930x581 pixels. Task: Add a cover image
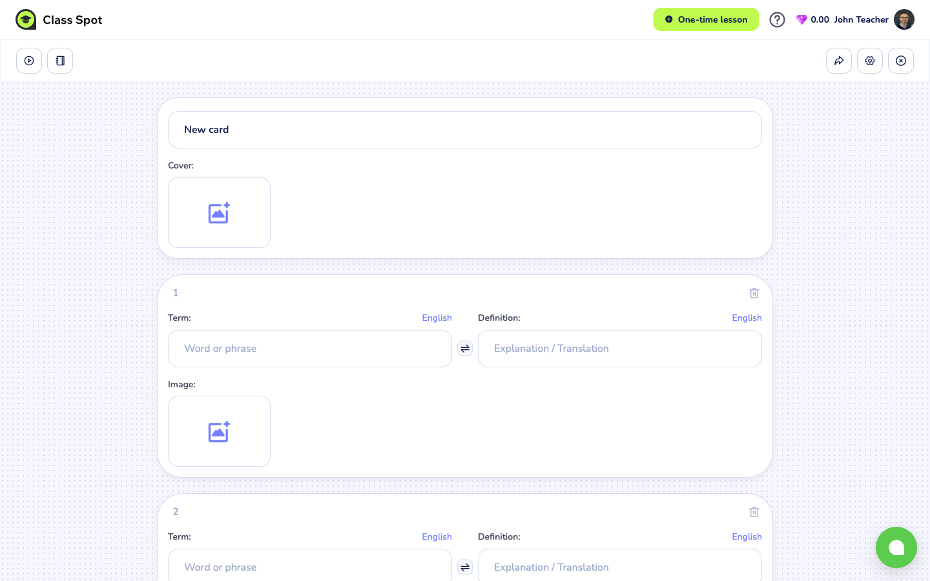coord(219,212)
